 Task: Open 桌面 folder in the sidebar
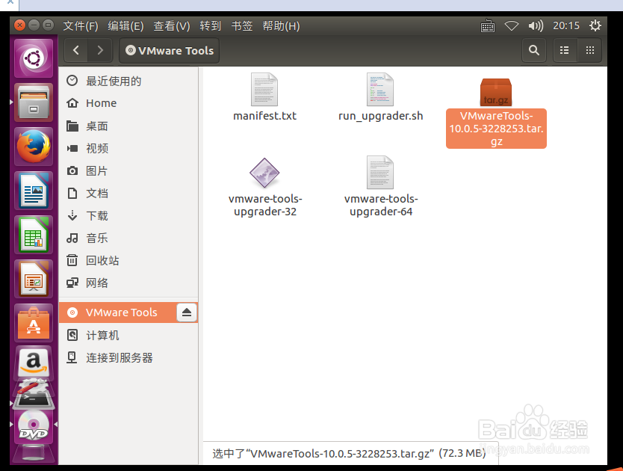point(128,126)
